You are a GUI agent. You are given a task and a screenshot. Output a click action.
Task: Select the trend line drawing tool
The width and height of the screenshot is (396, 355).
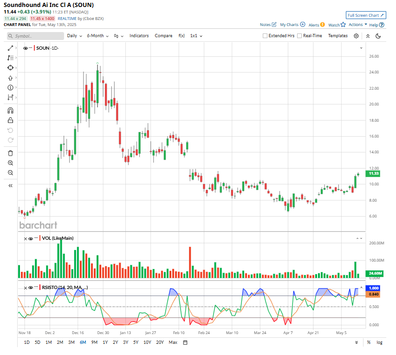click(10, 48)
